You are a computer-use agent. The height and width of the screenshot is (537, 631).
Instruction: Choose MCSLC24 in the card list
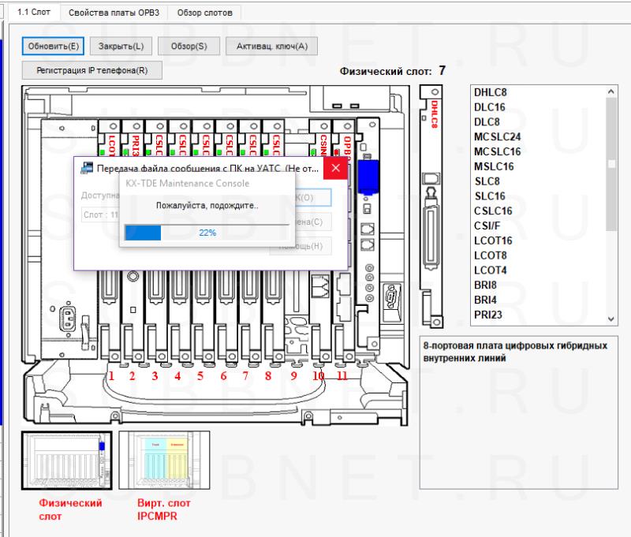[x=498, y=136]
